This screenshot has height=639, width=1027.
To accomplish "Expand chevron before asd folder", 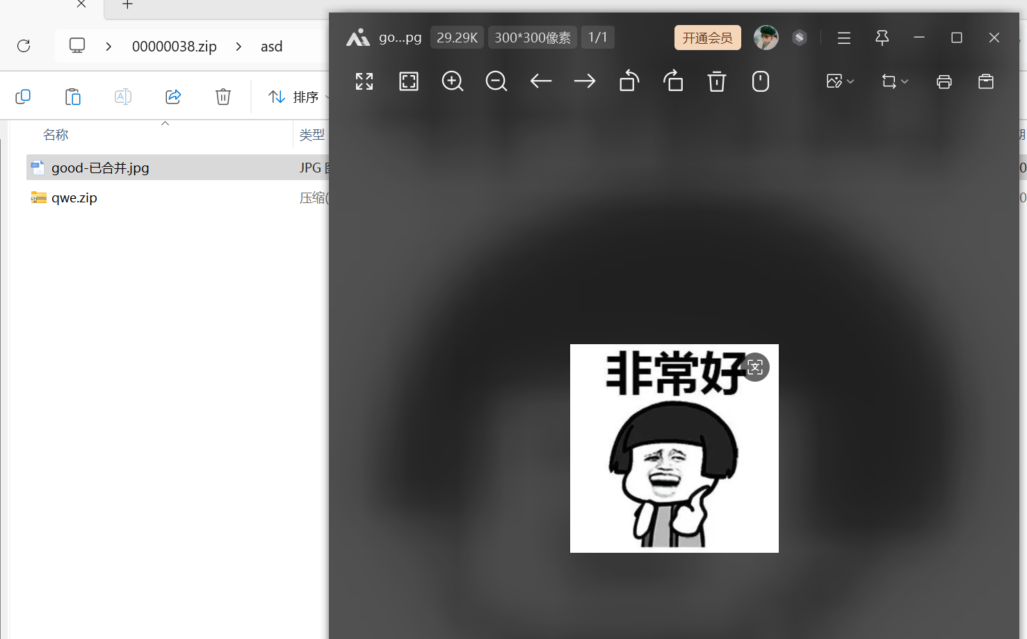I will point(238,47).
